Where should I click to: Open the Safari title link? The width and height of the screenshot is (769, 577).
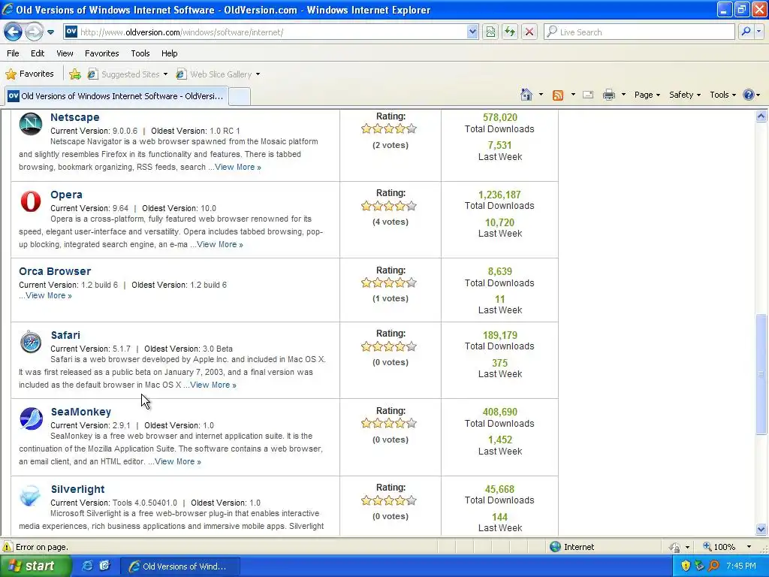coord(65,335)
